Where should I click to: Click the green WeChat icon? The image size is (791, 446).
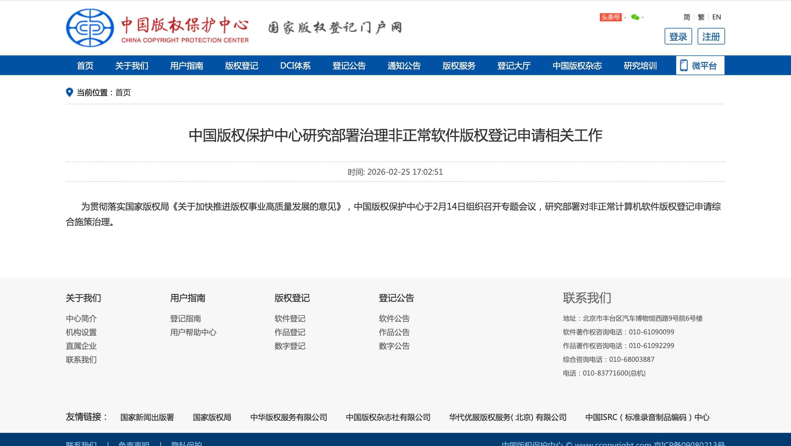[635, 17]
